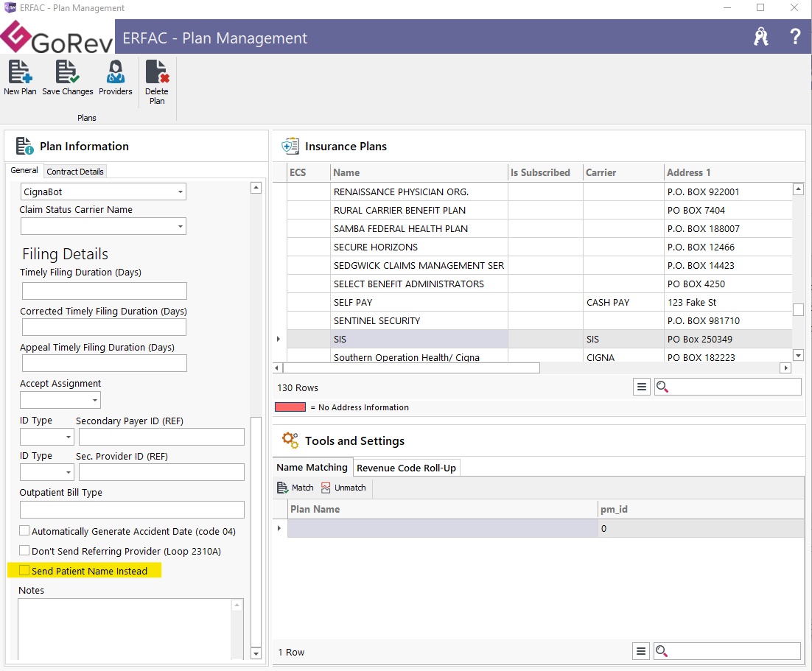Check Don't Send Referring Provider
This screenshot has width=812, height=671.
click(x=24, y=550)
